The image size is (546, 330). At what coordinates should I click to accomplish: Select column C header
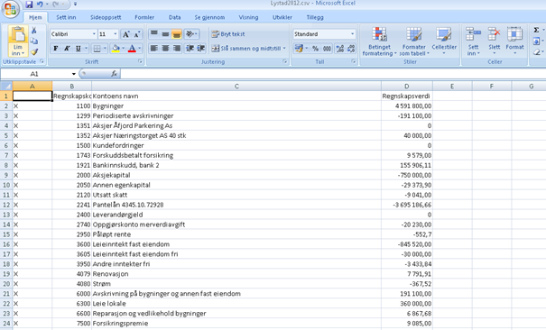pos(236,86)
